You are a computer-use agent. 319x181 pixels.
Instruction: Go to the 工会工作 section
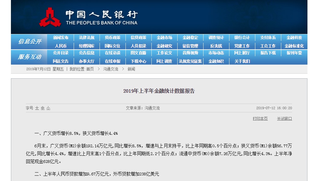[268, 46]
